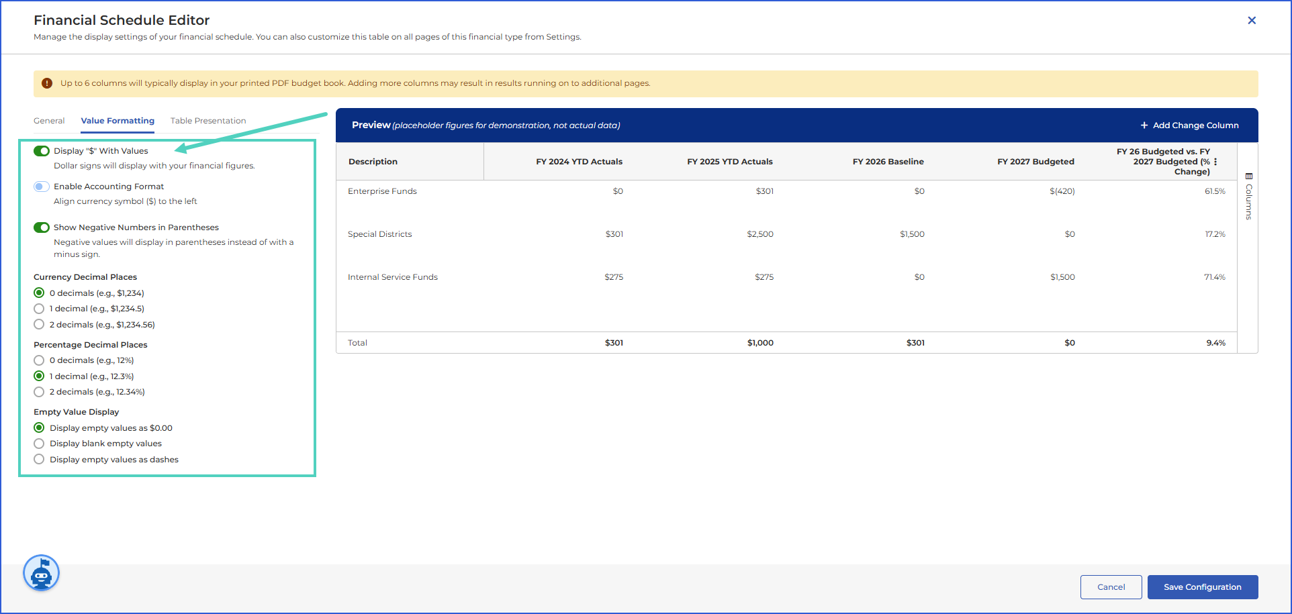Open the Value Formatting tab
1292x614 pixels.
pyautogui.click(x=118, y=121)
